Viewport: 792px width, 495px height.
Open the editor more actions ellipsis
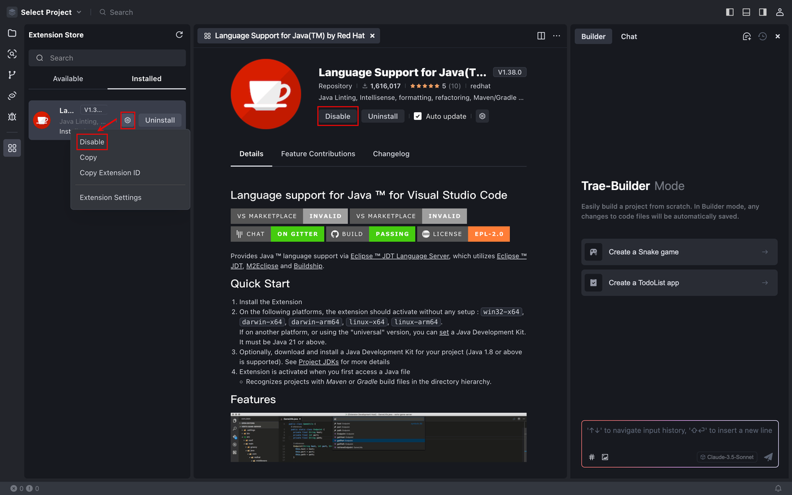click(x=556, y=36)
